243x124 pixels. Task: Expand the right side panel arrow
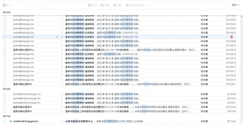pyautogui.click(x=241, y=67)
